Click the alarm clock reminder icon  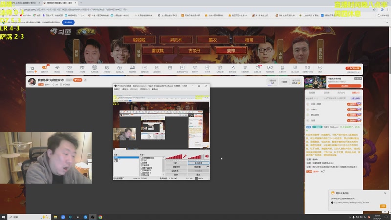coord(69,67)
